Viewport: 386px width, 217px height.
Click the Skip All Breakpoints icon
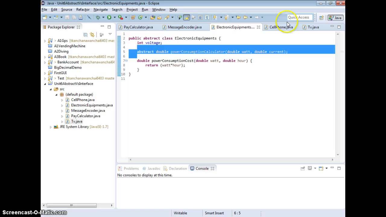click(x=89, y=17)
